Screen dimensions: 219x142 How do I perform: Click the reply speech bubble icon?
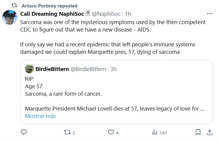point(24,132)
